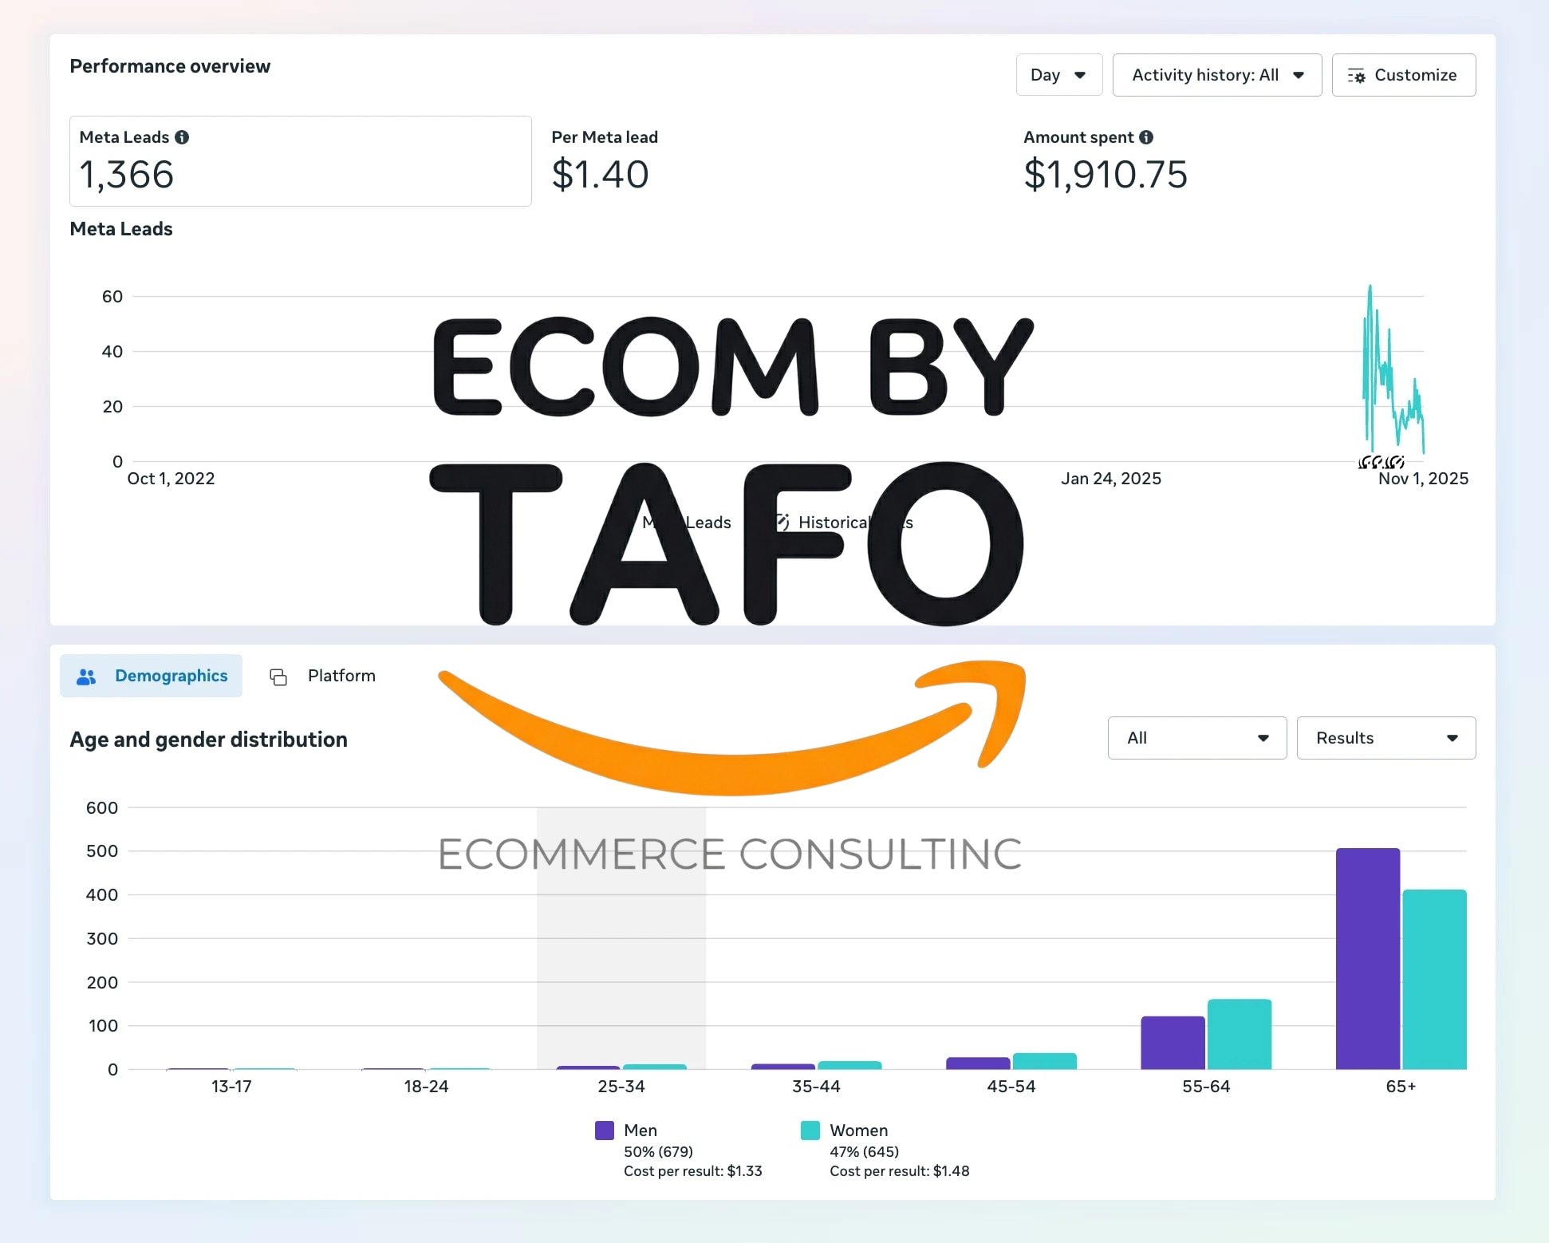Image resolution: width=1549 pixels, height=1243 pixels.
Task: Expand the Activity history: All dropdown
Action: pyautogui.click(x=1216, y=75)
